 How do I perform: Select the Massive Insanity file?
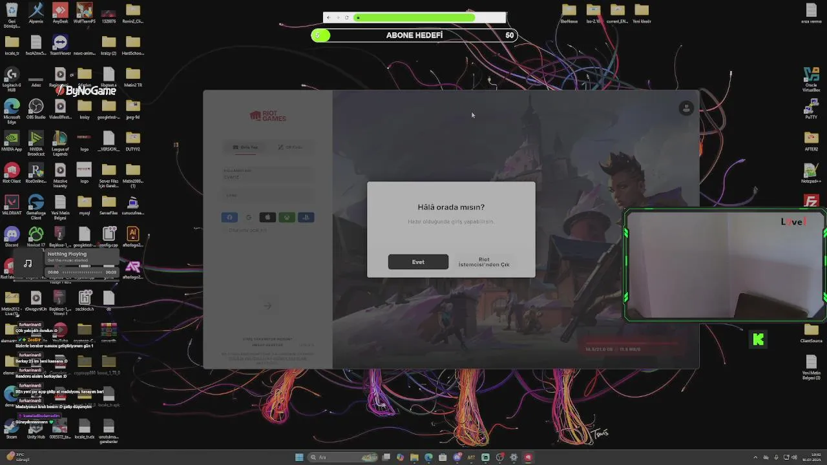point(60,176)
